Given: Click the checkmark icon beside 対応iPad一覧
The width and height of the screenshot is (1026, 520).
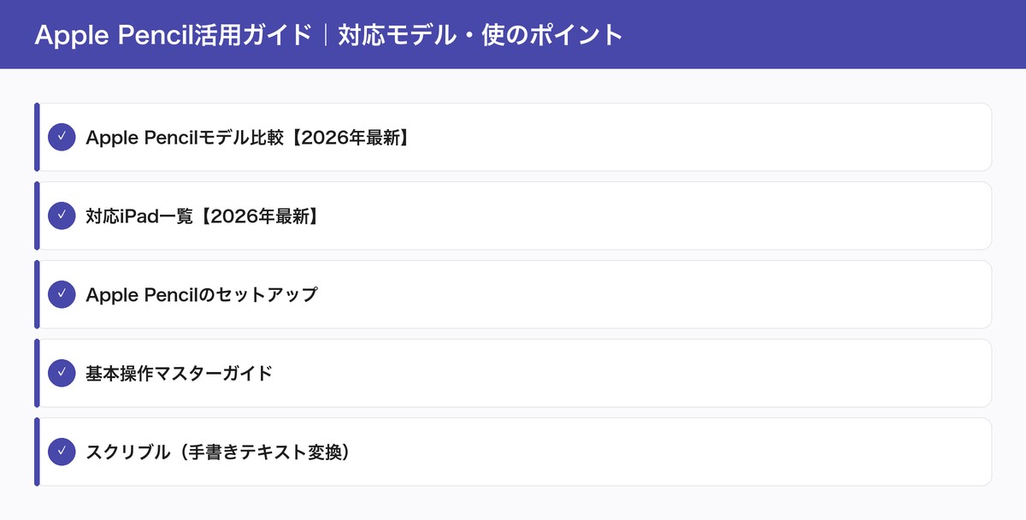Looking at the screenshot, I should point(62,216).
